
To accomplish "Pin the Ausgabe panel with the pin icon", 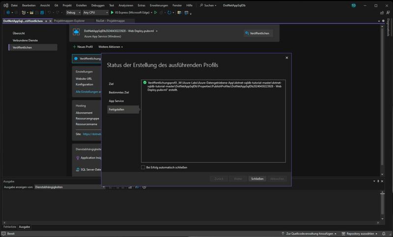I will point(378,181).
